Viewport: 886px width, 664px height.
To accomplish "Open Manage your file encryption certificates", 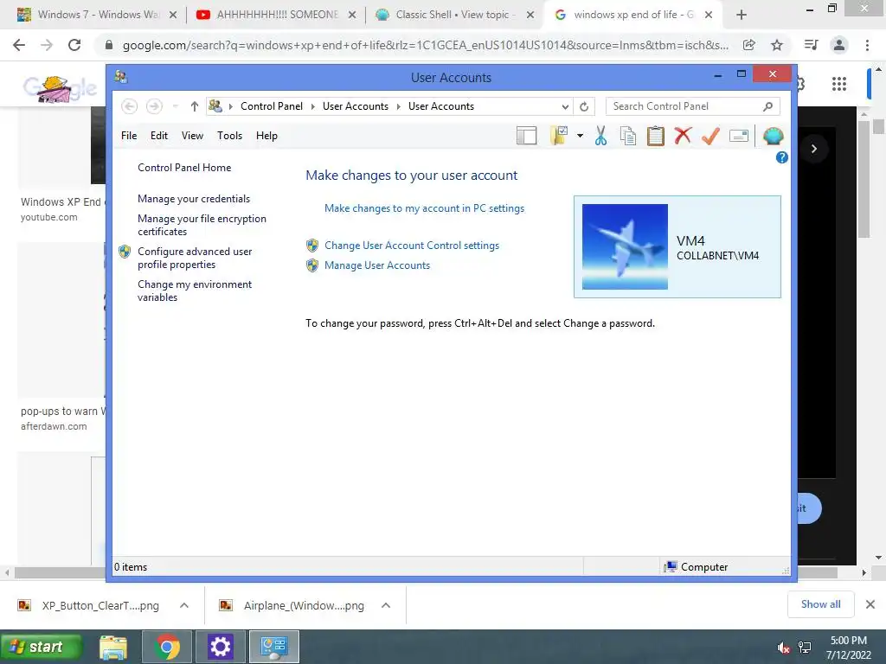I will point(202,225).
